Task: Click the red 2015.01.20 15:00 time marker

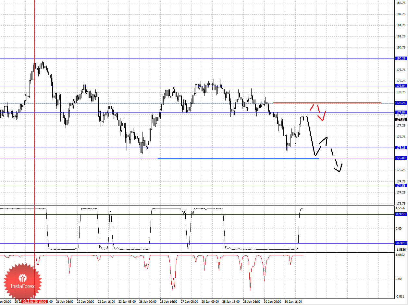Action: coord(35,302)
